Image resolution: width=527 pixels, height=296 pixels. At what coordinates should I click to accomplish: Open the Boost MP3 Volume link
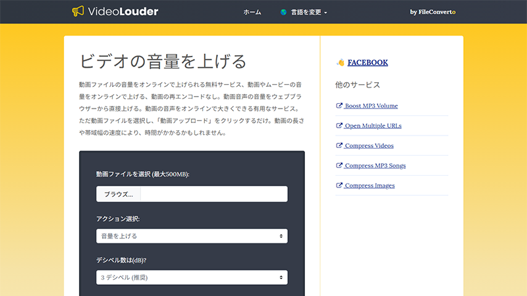pos(371,106)
